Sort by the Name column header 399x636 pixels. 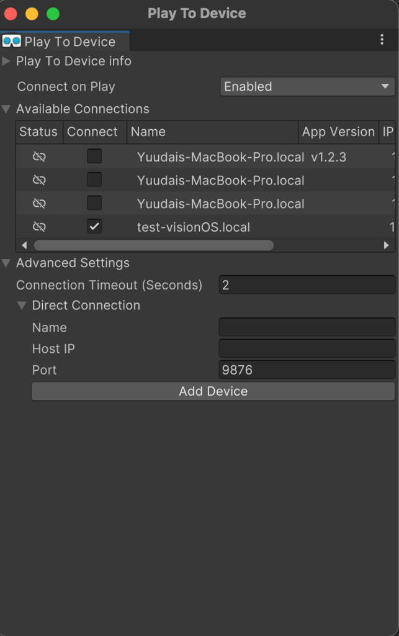(x=212, y=132)
